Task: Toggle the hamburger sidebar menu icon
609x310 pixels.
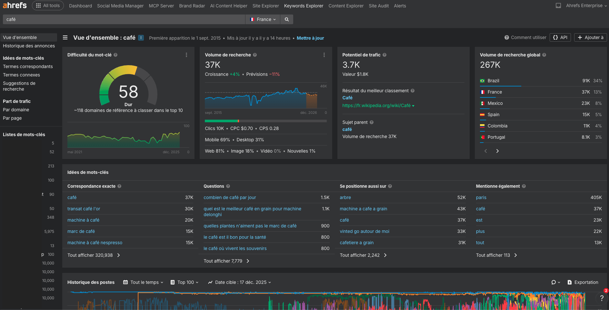Action: coord(65,38)
